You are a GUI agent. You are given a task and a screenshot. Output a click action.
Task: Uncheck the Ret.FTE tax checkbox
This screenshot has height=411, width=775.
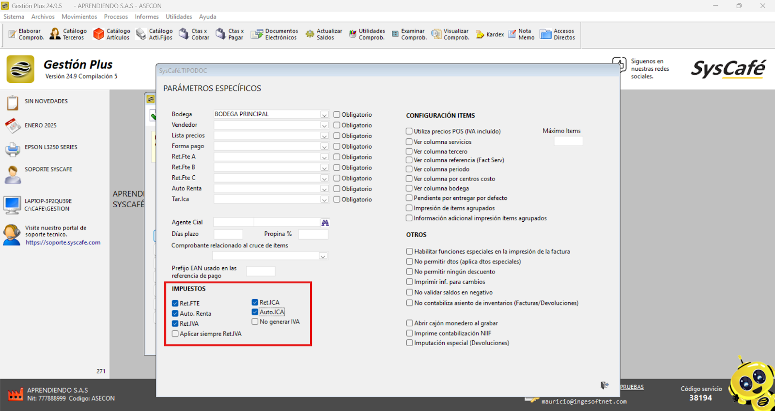point(175,304)
